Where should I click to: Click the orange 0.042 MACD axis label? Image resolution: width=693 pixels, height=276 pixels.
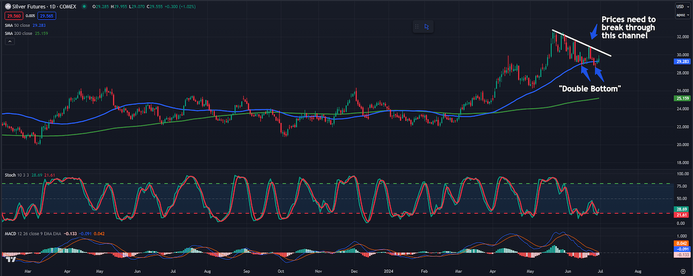[x=683, y=244]
